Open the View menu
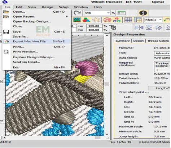 point(32,7)
